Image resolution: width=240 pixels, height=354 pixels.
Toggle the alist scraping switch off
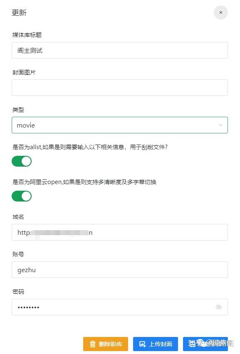(22, 161)
